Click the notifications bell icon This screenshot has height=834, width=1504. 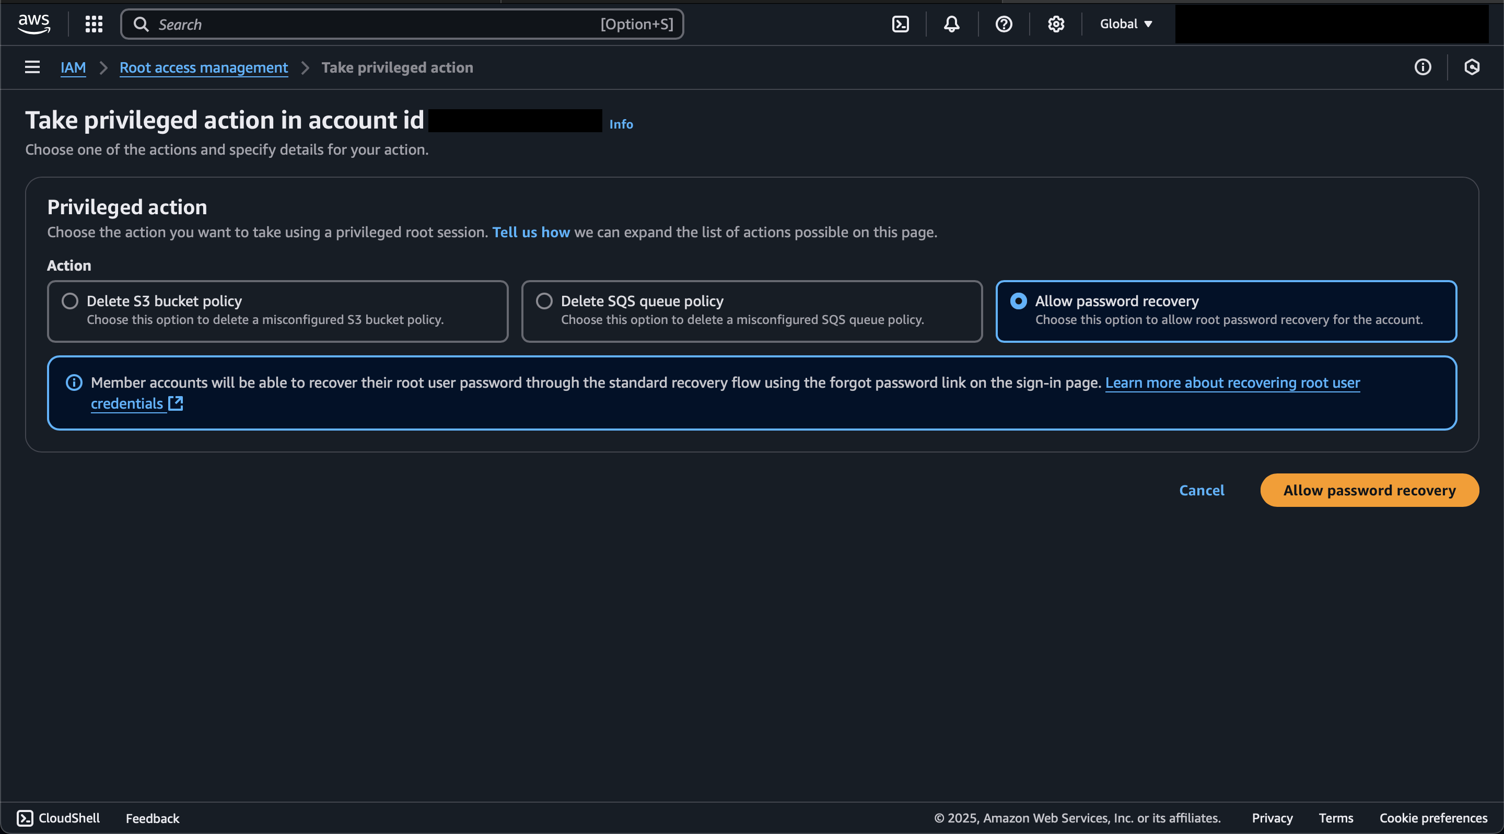(x=951, y=22)
